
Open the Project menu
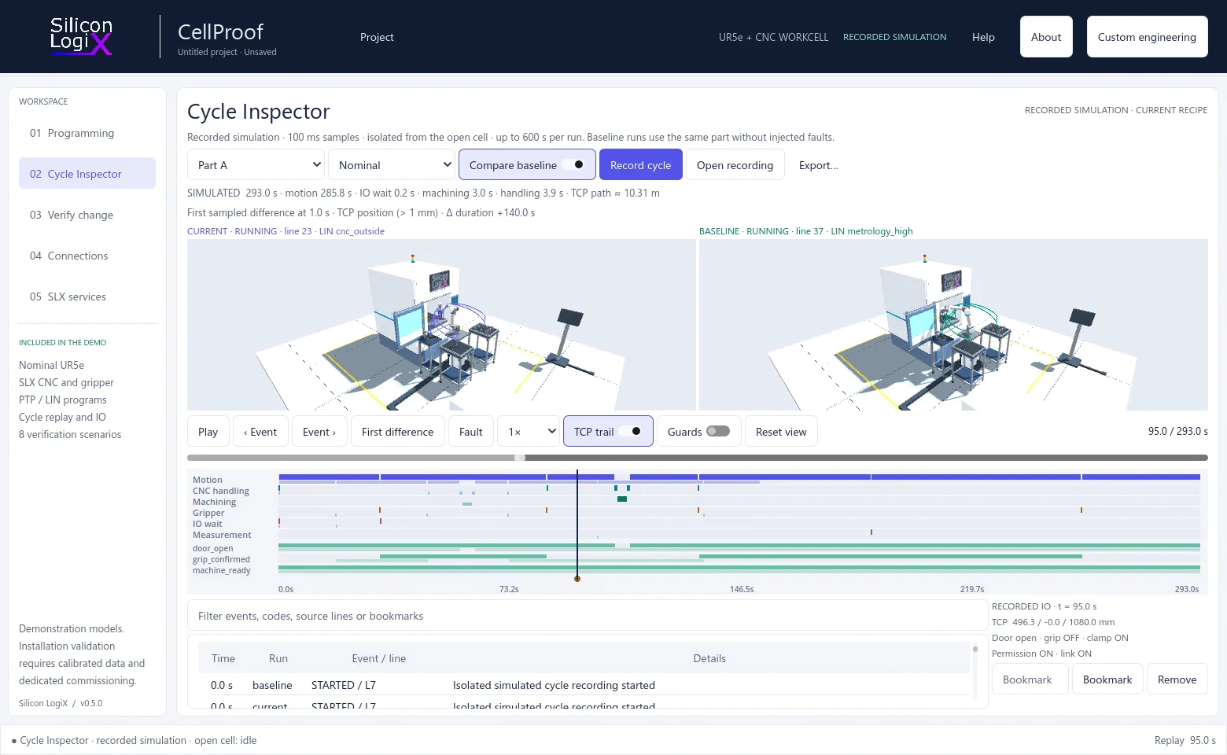(x=377, y=37)
